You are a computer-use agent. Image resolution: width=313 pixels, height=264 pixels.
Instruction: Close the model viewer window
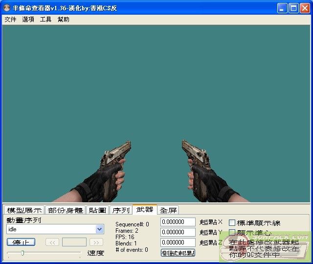tap(305, 8)
